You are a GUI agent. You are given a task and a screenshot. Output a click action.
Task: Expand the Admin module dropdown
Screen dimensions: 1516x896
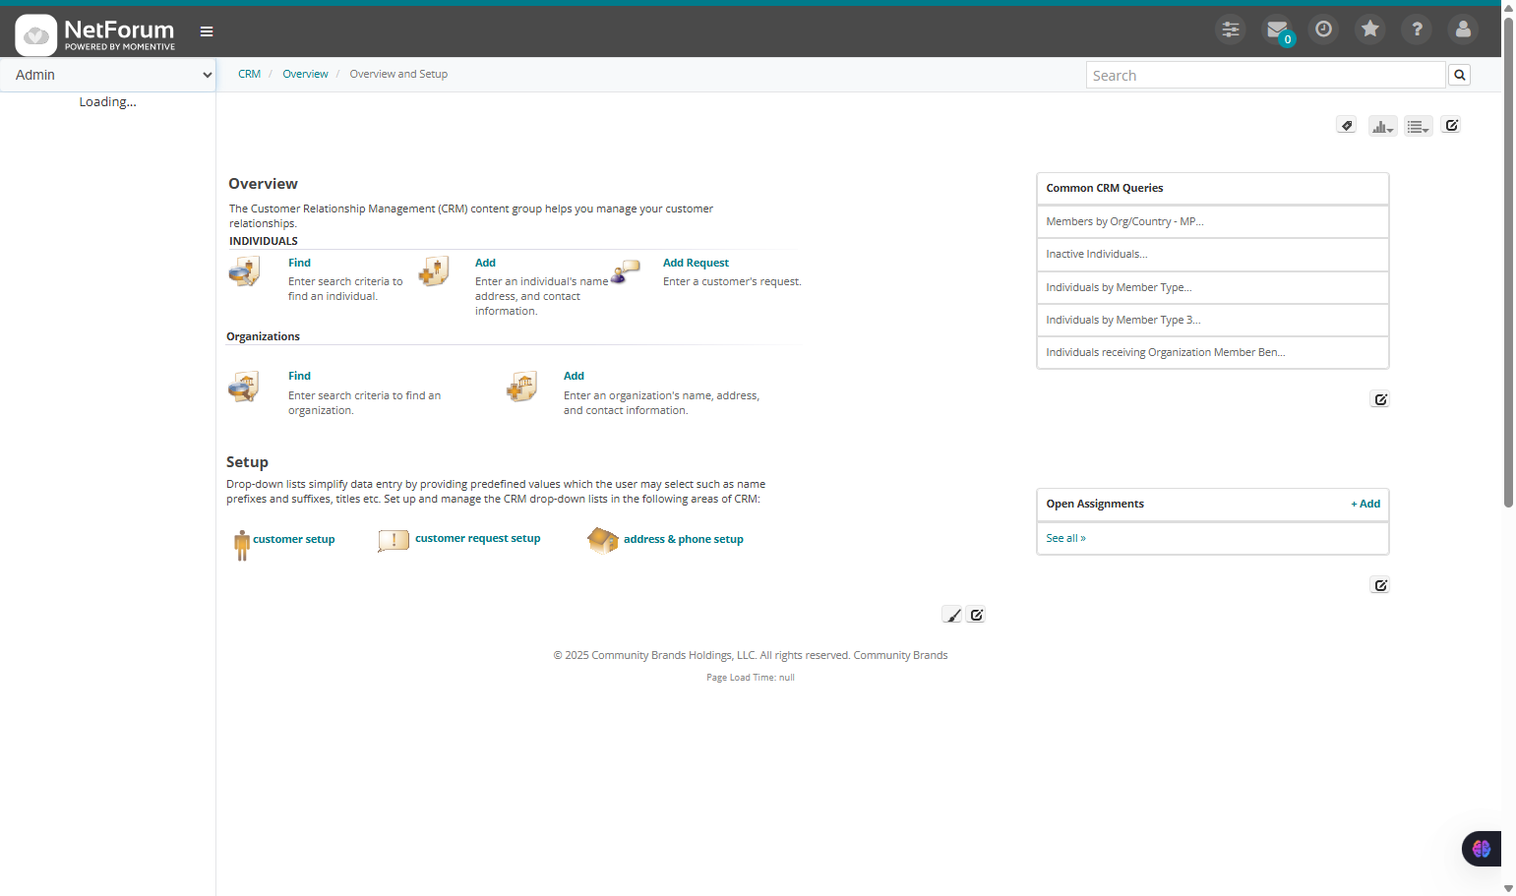point(108,75)
